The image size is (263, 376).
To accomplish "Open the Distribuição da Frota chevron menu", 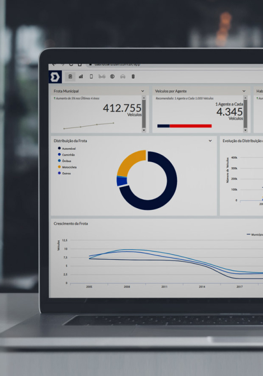I will 210,141.
